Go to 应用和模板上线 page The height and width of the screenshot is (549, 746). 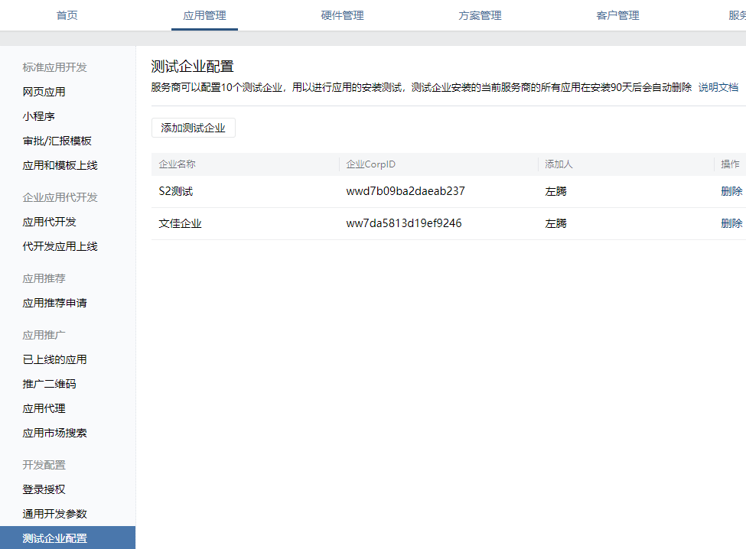coord(60,165)
